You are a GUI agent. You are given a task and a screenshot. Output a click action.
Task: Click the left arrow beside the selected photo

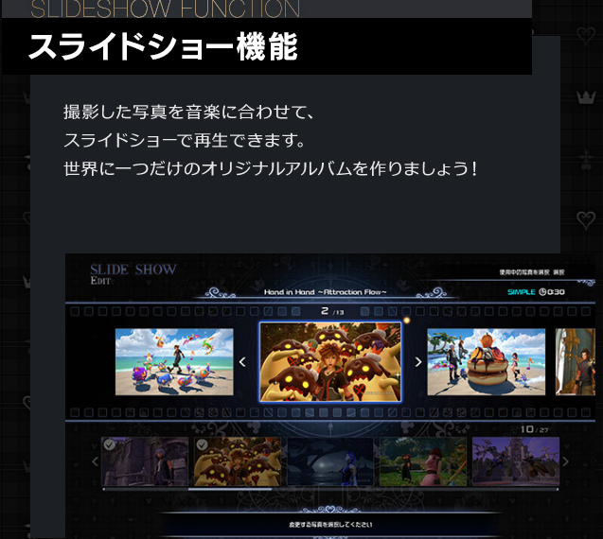pyautogui.click(x=242, y=362)
